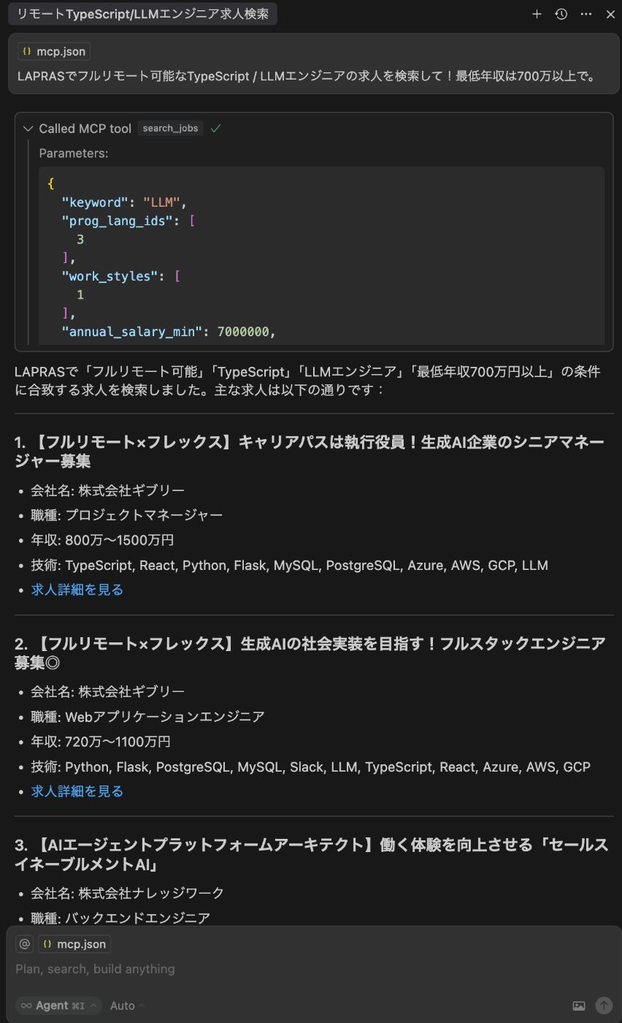The height and width of the screenshot is (1023, 622).
Task: Click the search_jobs tool badge
Action: (170, 129)
